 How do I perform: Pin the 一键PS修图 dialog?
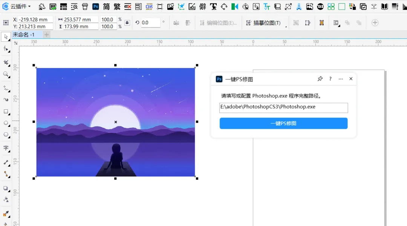(320, 79)
